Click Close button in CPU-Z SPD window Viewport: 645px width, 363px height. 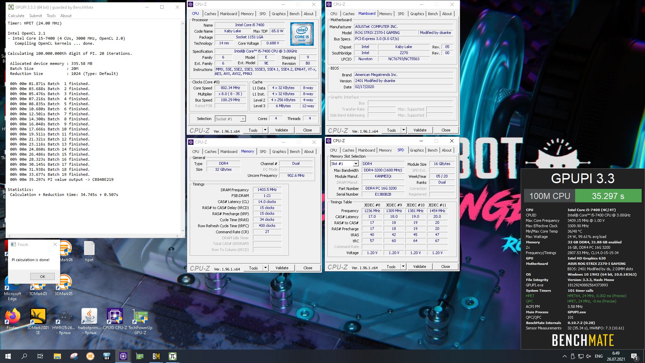pyautogui.click(x=445, y=267)
